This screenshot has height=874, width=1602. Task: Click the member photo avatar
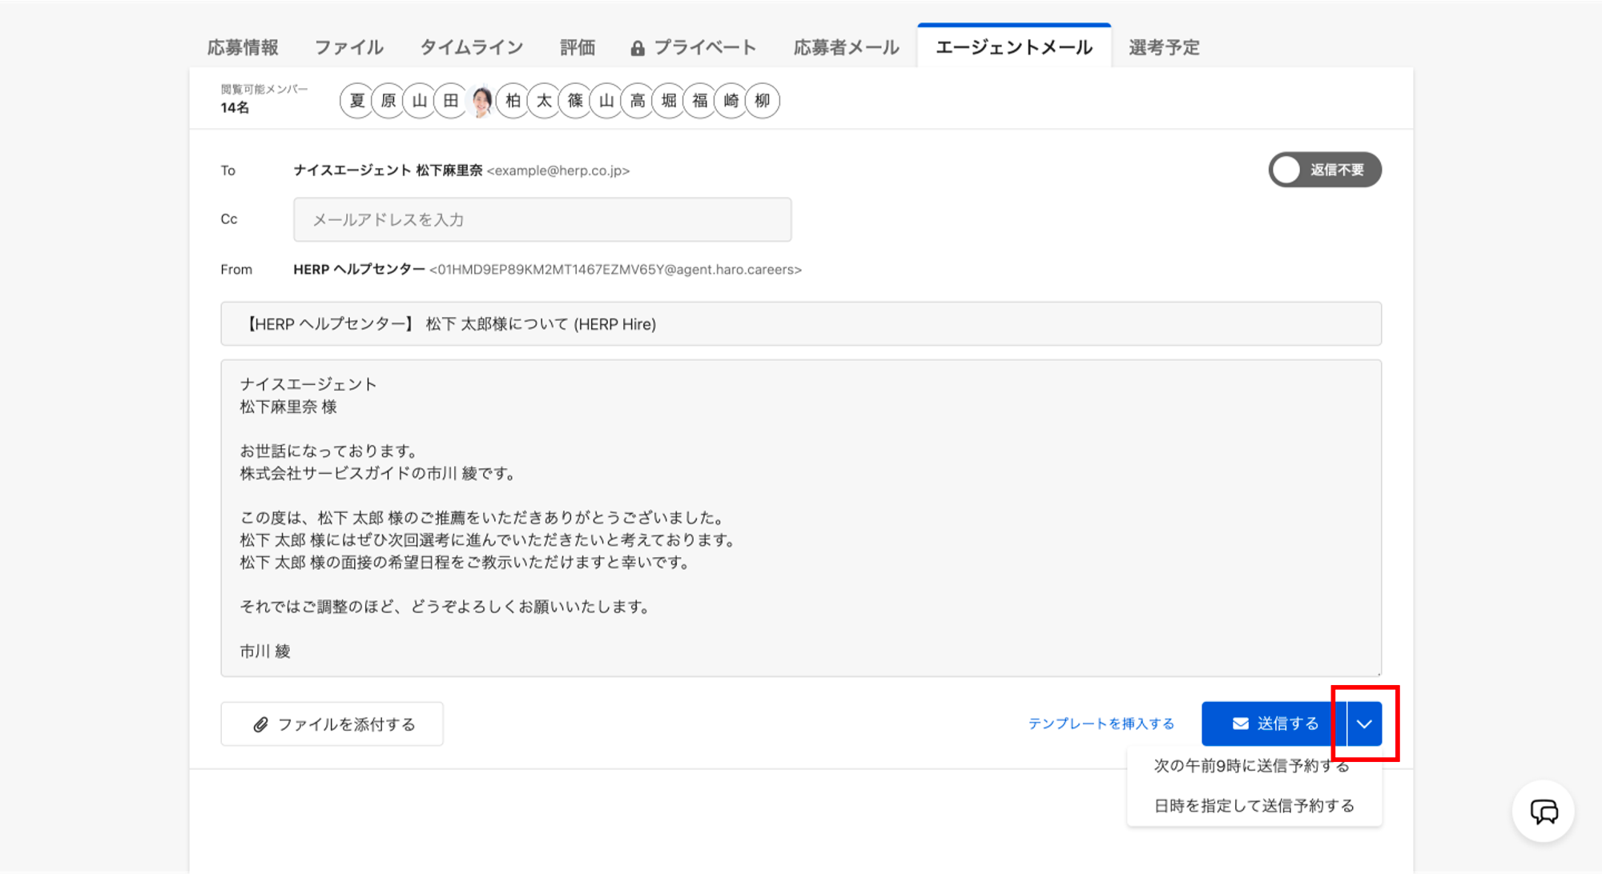coord(482,101)
